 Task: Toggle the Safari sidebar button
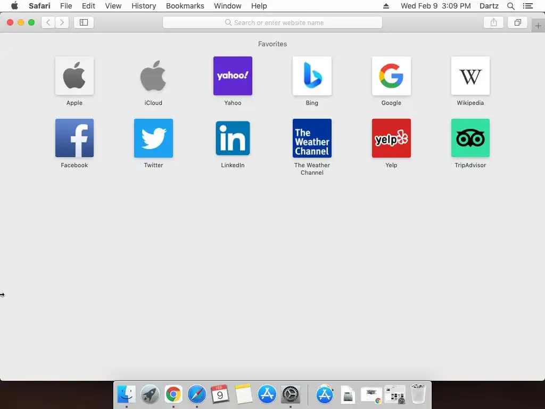[x=84, y=22]
